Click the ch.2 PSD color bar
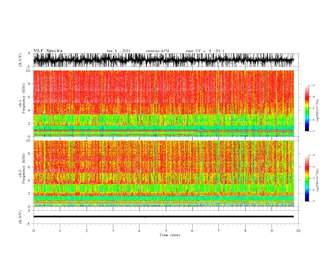 click(x=307, y=178)
